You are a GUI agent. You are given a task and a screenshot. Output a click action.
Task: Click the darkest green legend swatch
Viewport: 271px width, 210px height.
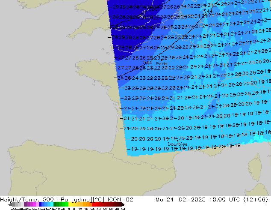tap(55, 204)
